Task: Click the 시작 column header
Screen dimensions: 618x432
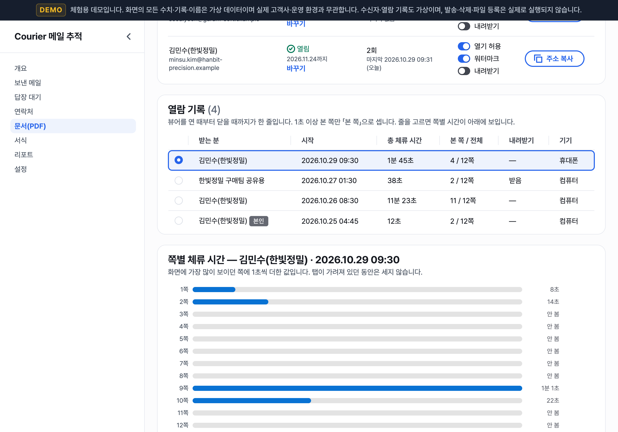Action: click(307, 140)
